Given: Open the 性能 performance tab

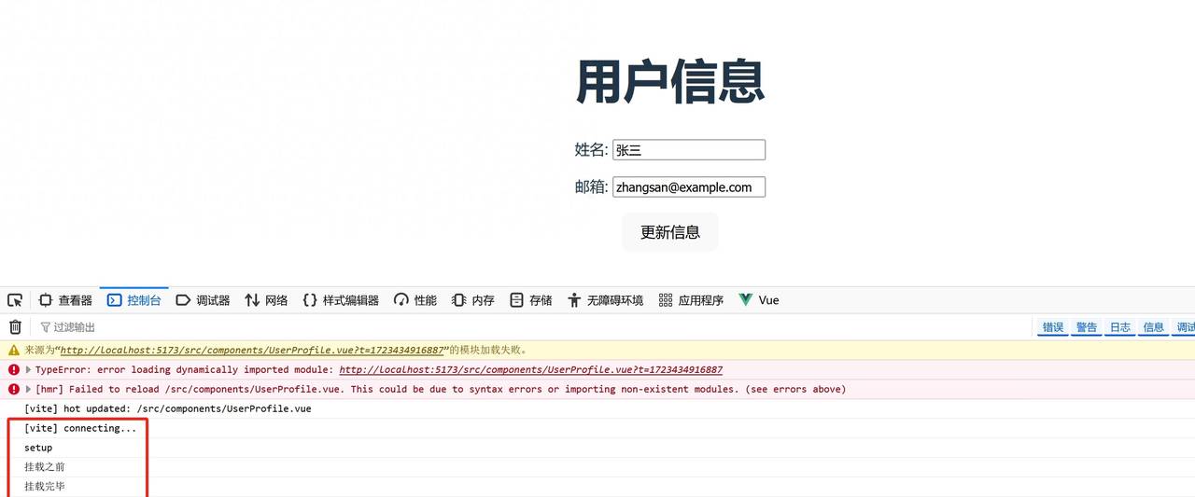Looking at the screenshot, I should pyautogui.click(x=415, y=300).
